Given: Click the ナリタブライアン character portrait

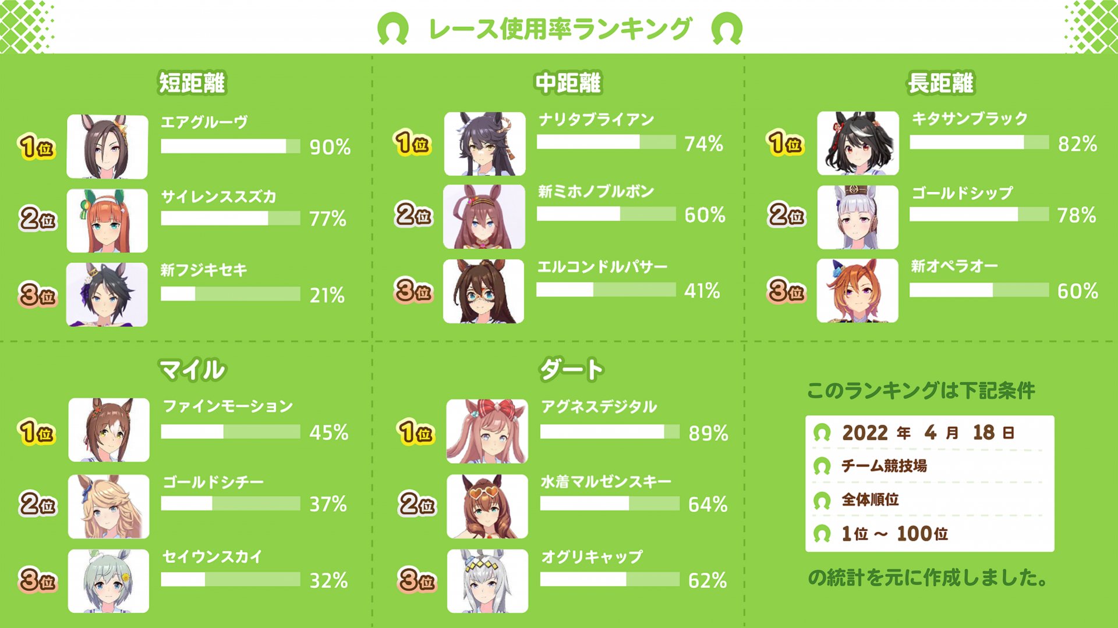Looking at the screenshot, I should [x=484, y=144].
